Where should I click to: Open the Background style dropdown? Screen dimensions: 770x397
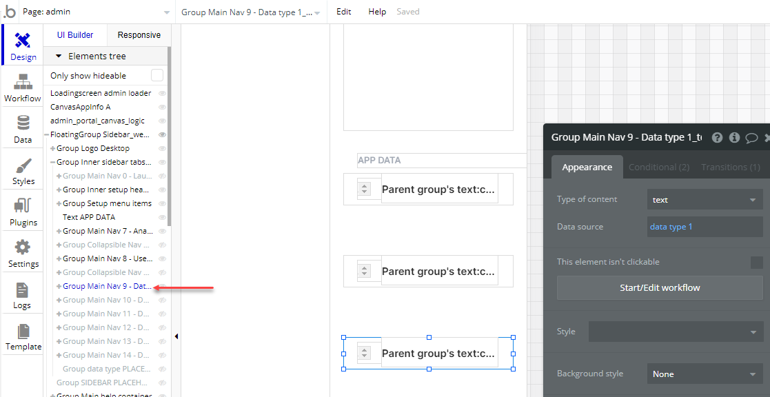(x=704, y=374)
